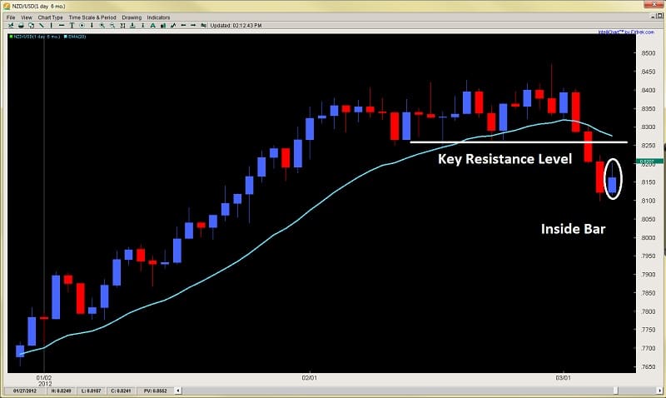Viewport: 666px width, 398px height.
Task: Click the copy chart icon
Action: [x=31, y=26]
